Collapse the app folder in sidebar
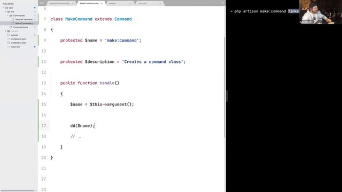 pos(4,7)
